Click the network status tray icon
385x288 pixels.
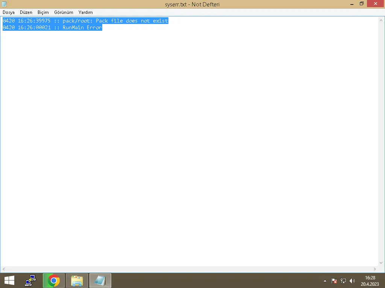(343, 280)
